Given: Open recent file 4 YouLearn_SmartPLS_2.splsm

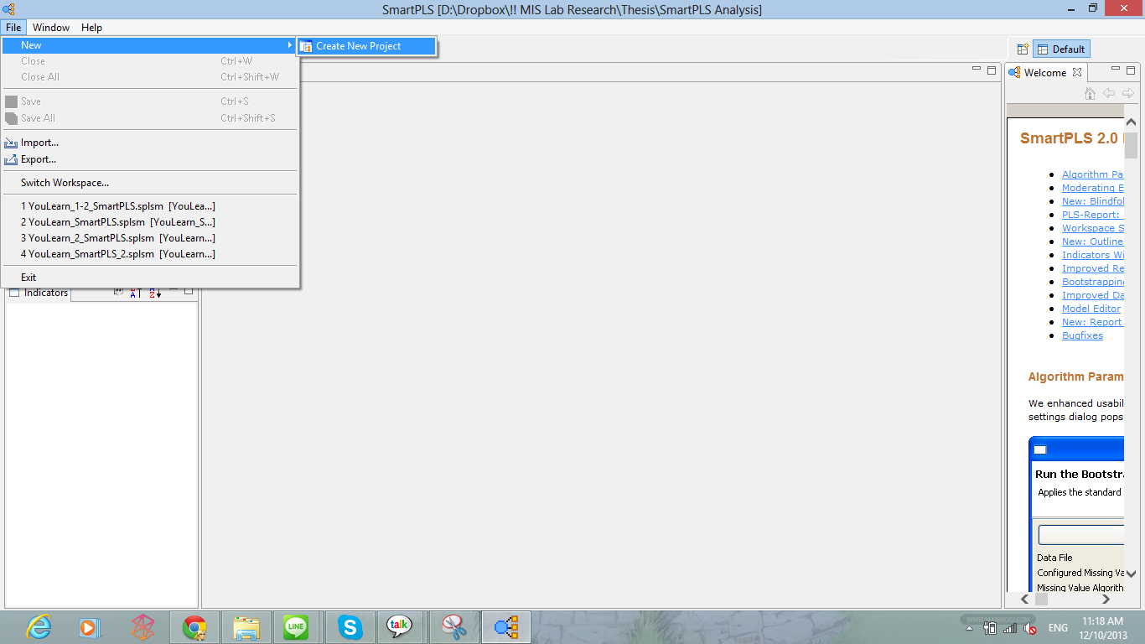Looking at the screenshot, I should (x=150, y=254).
